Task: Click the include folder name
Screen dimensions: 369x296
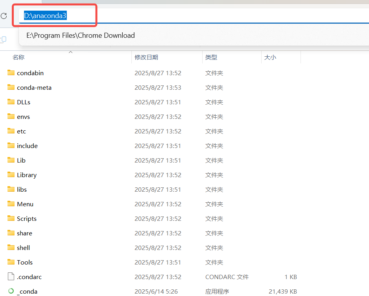Action: [27, 146]
